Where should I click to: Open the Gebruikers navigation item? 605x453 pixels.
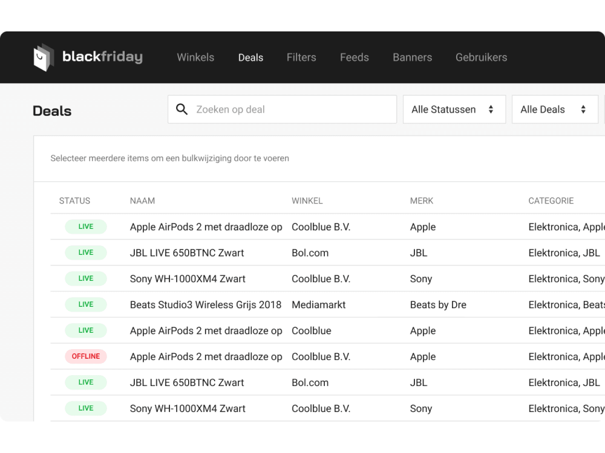tap(481, 57)
